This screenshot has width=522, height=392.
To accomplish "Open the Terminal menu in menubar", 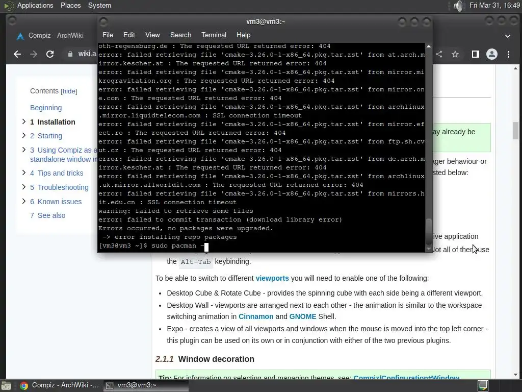I will (214, 35).
